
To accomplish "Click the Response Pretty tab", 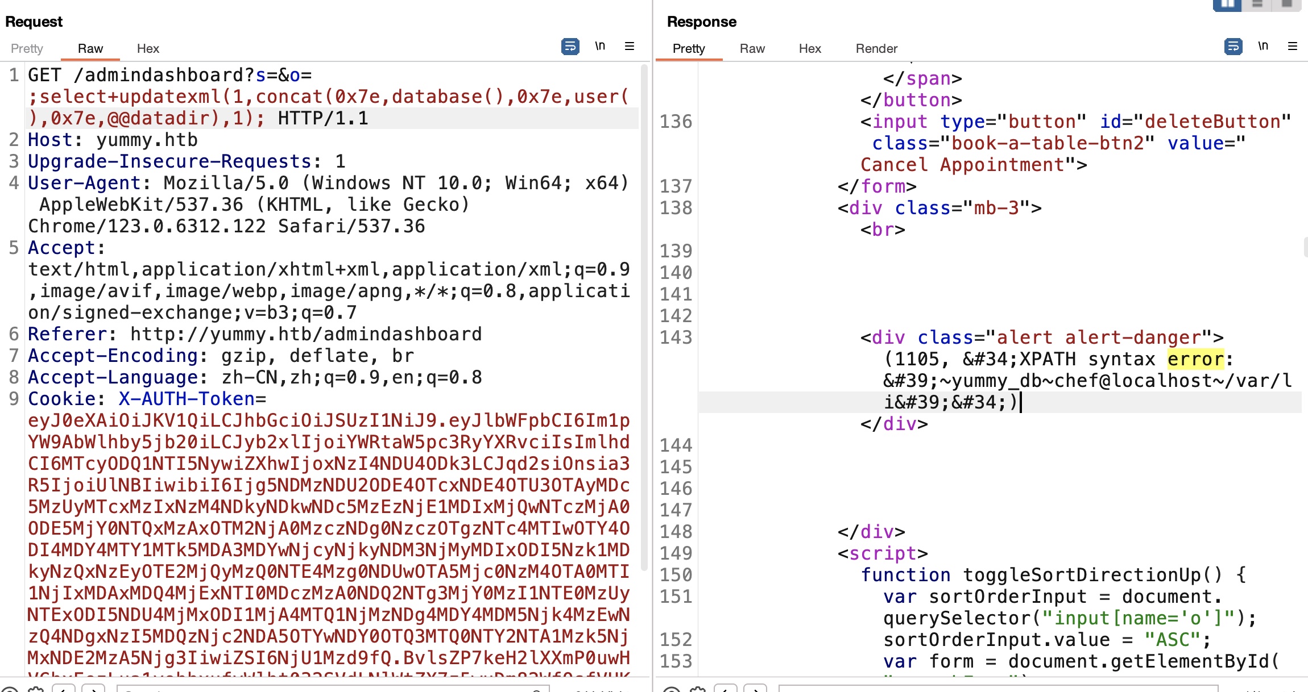I will (x=689, y=48).
